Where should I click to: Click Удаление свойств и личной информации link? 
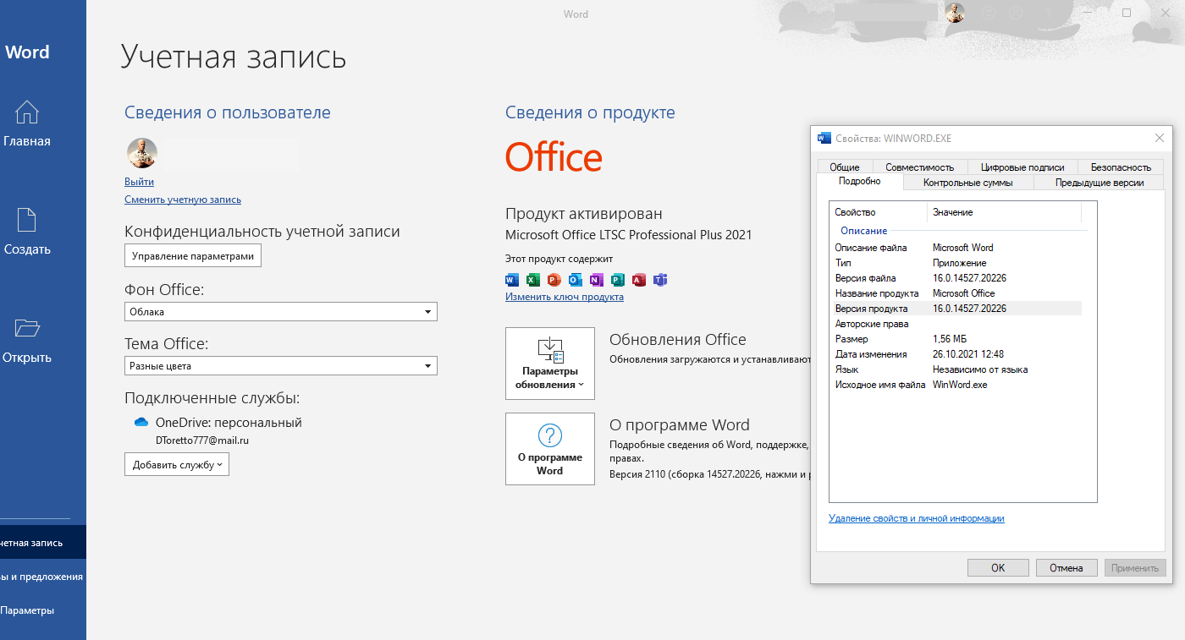coord(917,518)
